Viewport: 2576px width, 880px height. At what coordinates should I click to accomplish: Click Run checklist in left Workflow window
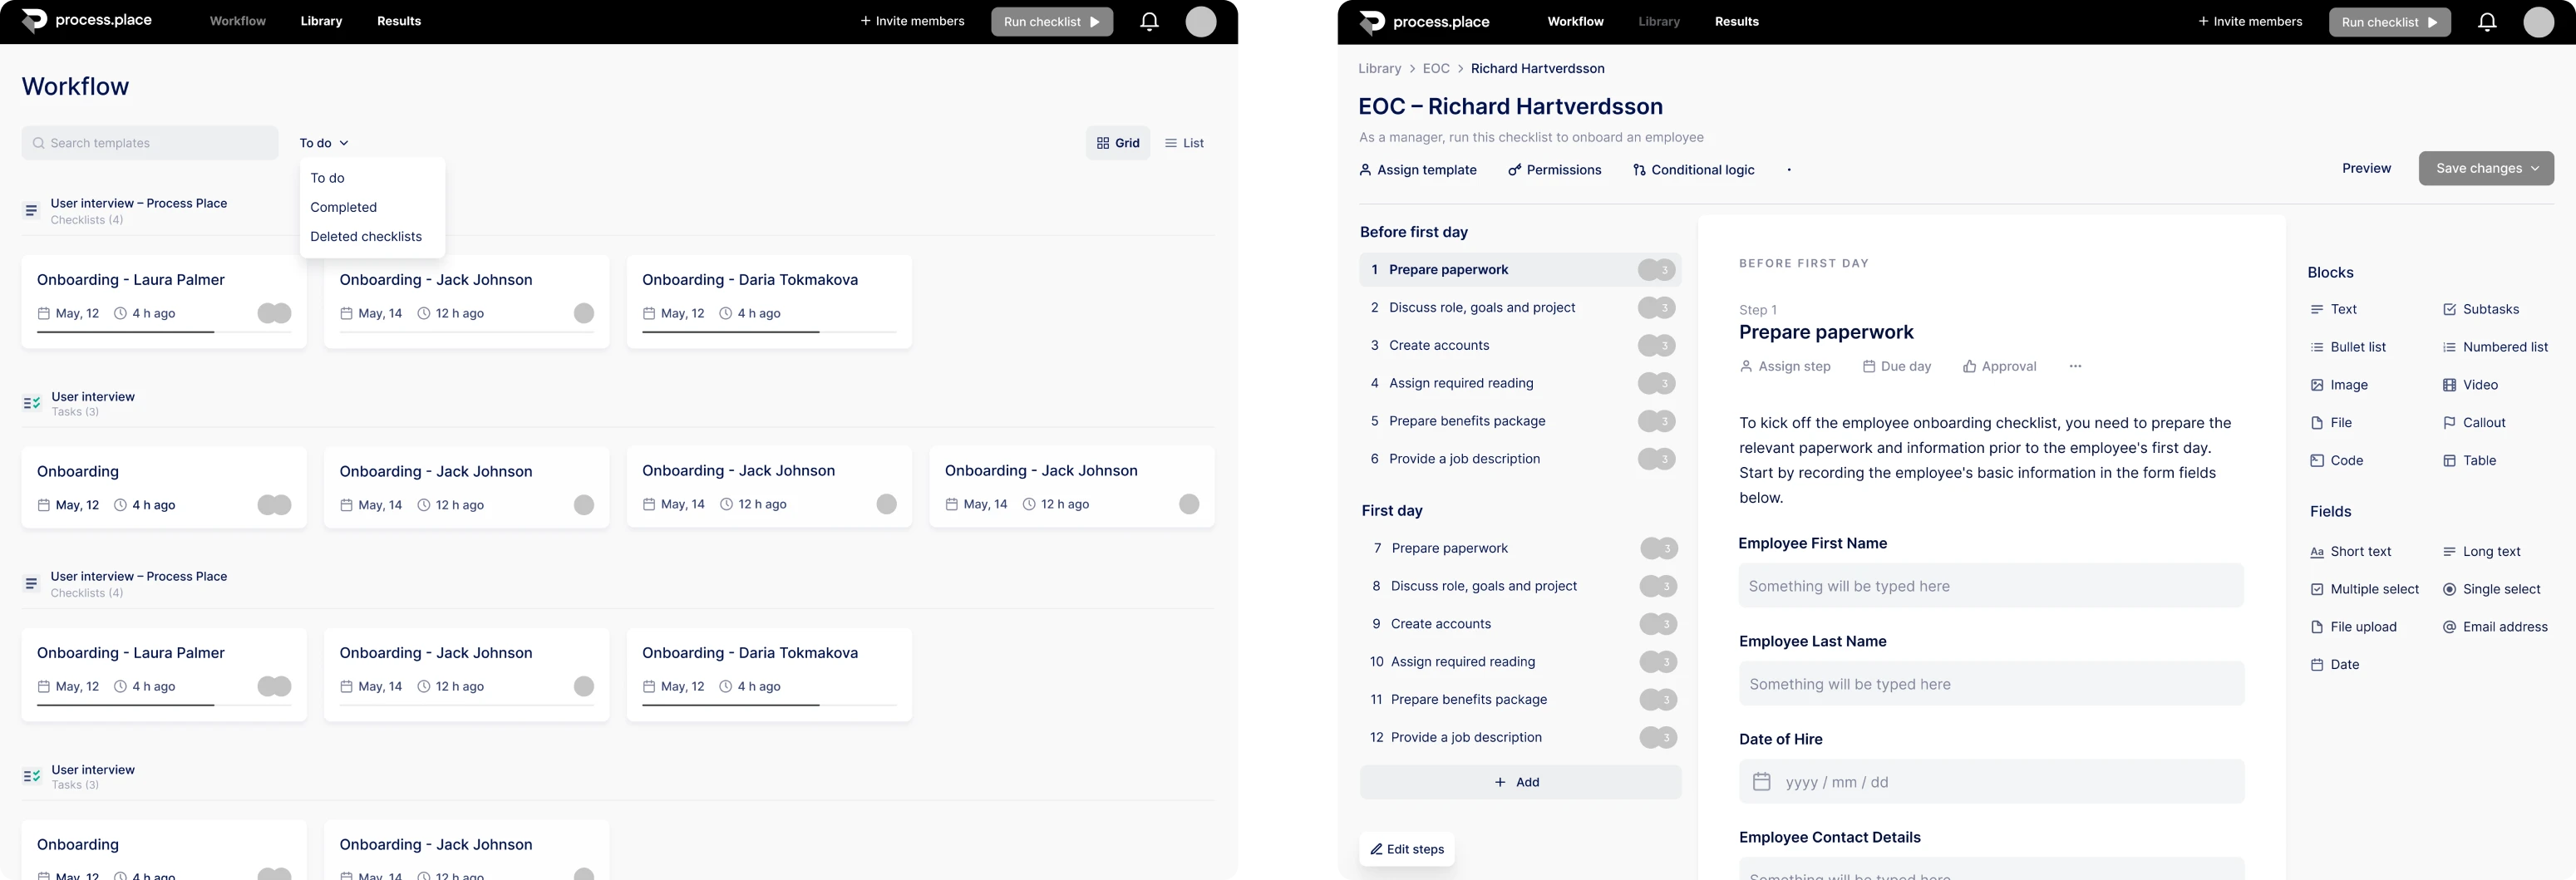(1051, 22)
